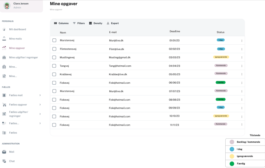The image size is (265, 168).
Task: Click the Mine udgifter/regninger chart icon
Action: tap(4, 57)
